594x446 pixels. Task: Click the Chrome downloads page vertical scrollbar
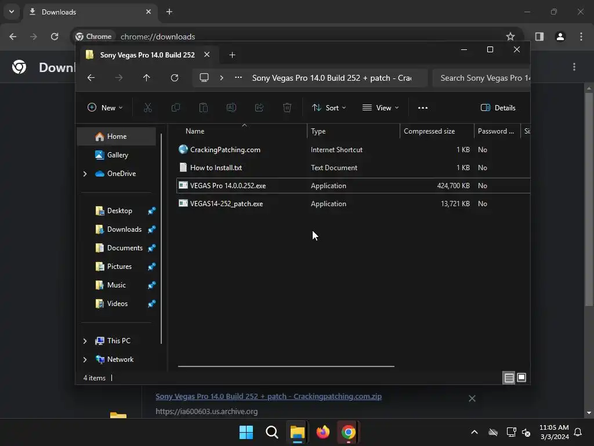pyautogui.click(x=589, y=199)
